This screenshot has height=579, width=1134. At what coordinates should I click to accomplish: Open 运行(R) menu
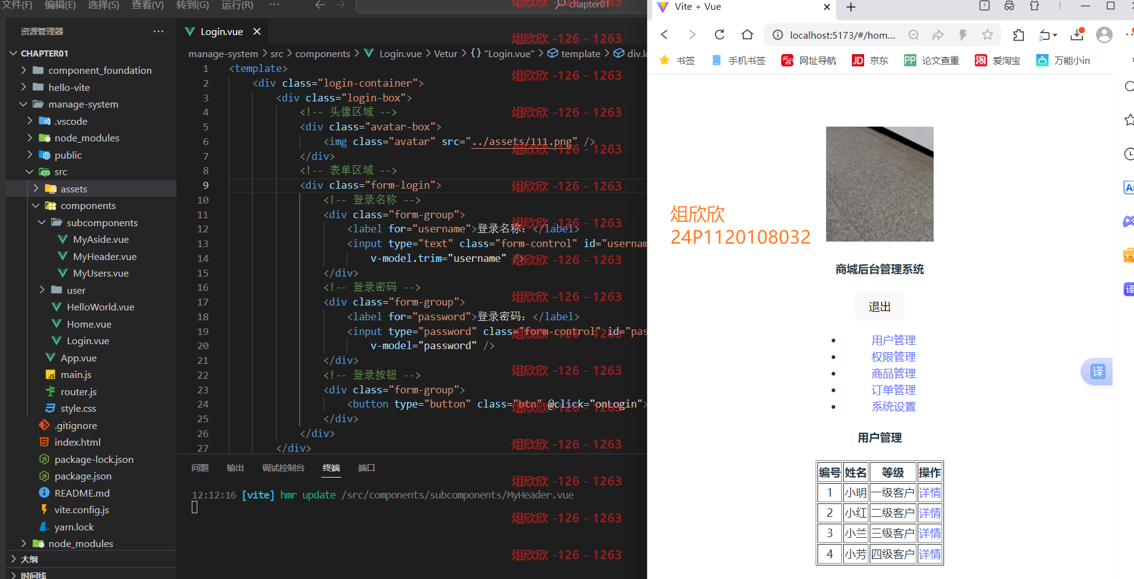pos(237,5)
